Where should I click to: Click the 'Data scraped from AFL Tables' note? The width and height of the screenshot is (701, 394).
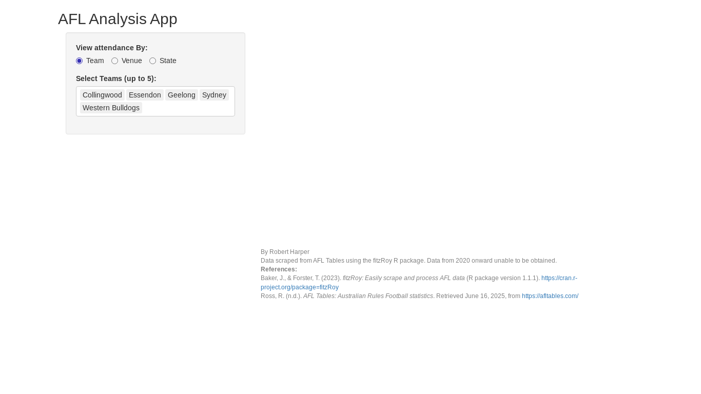pos(408,261)
